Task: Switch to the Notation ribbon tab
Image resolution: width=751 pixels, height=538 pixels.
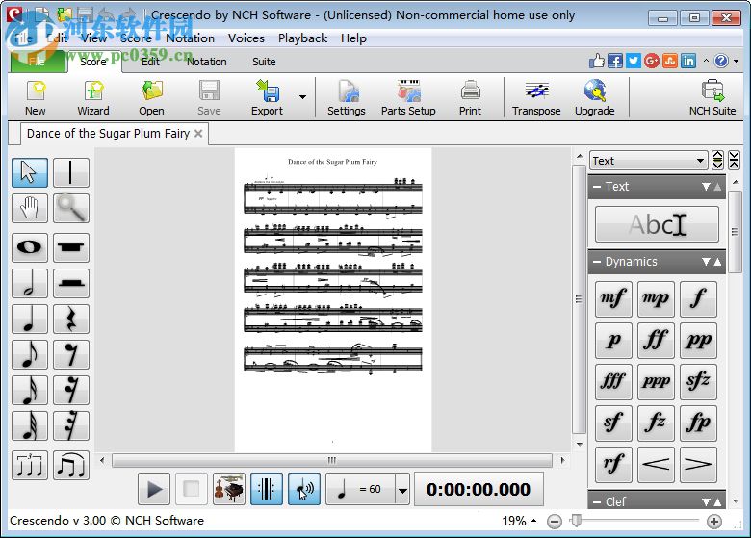Action: (x=206, y=62)
